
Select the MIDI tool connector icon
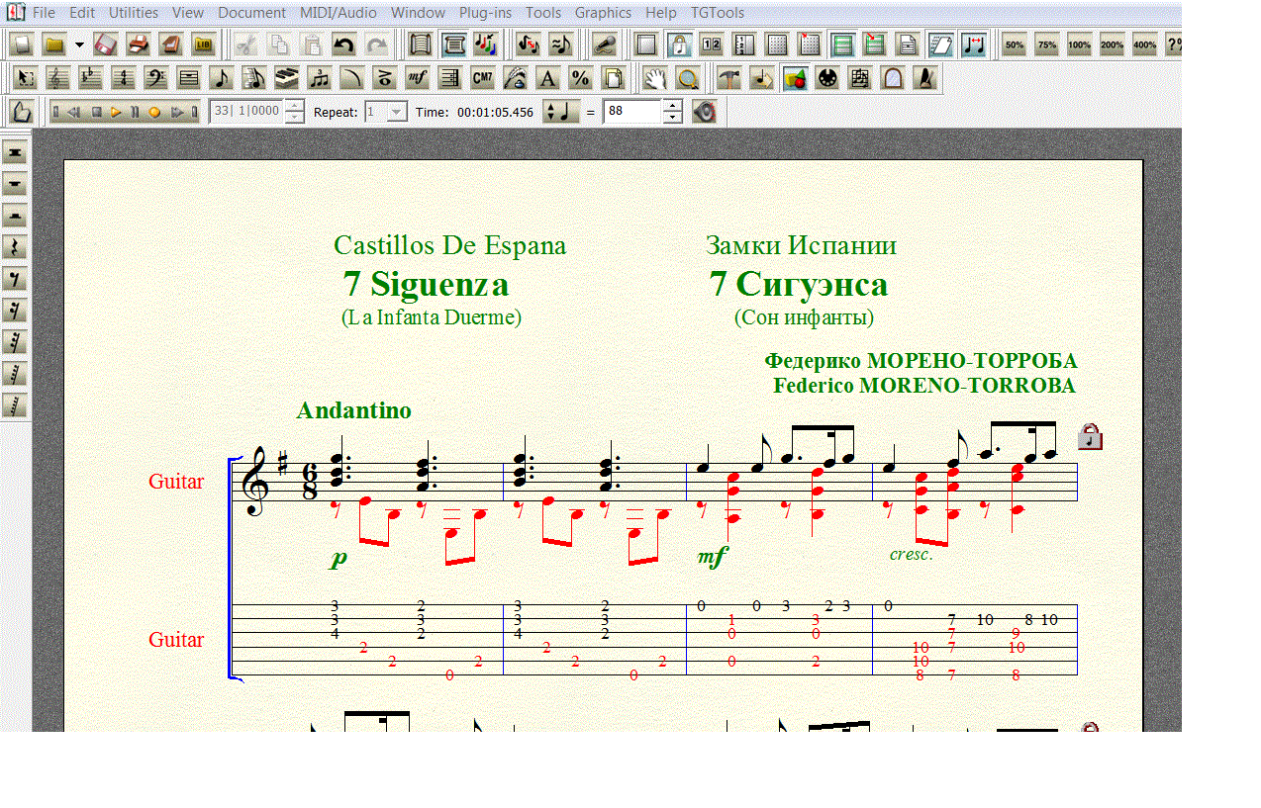click(827, 78)
